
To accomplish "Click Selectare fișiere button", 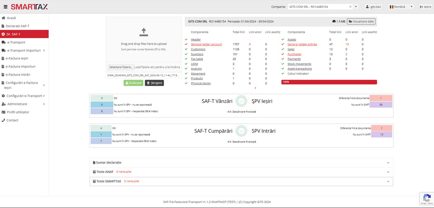I will [x=121, y=67].
